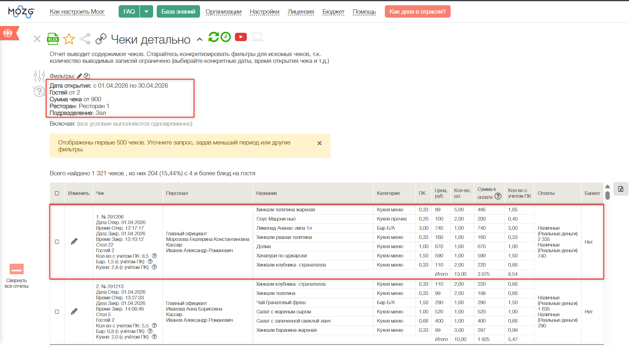
Task: Show hint for Кол-во с учетом ПК: 8,5
Action: pyautogui.click(x=154, y=256)
